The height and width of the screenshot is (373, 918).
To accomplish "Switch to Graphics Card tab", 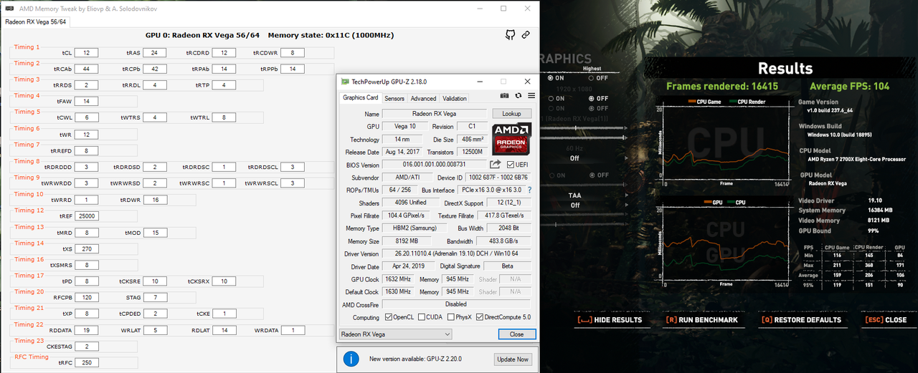I will pyautogui.click(x=360, y=98).
